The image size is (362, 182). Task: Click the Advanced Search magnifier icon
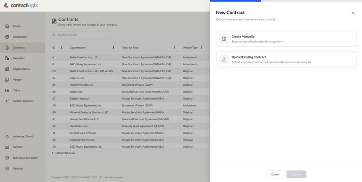pos(7,137)
